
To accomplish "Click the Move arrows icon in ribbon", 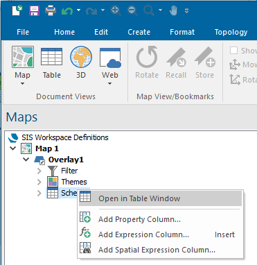I will tap(235, 65).
